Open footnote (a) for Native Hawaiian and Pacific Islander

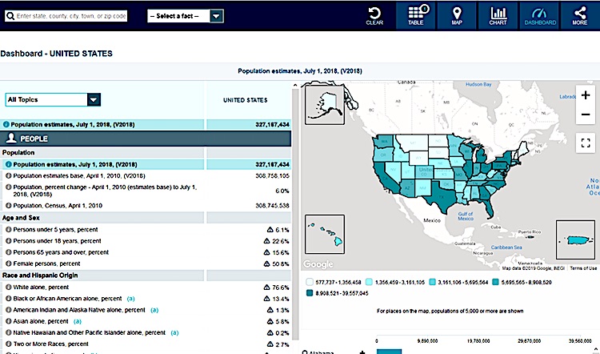[174, 332]
